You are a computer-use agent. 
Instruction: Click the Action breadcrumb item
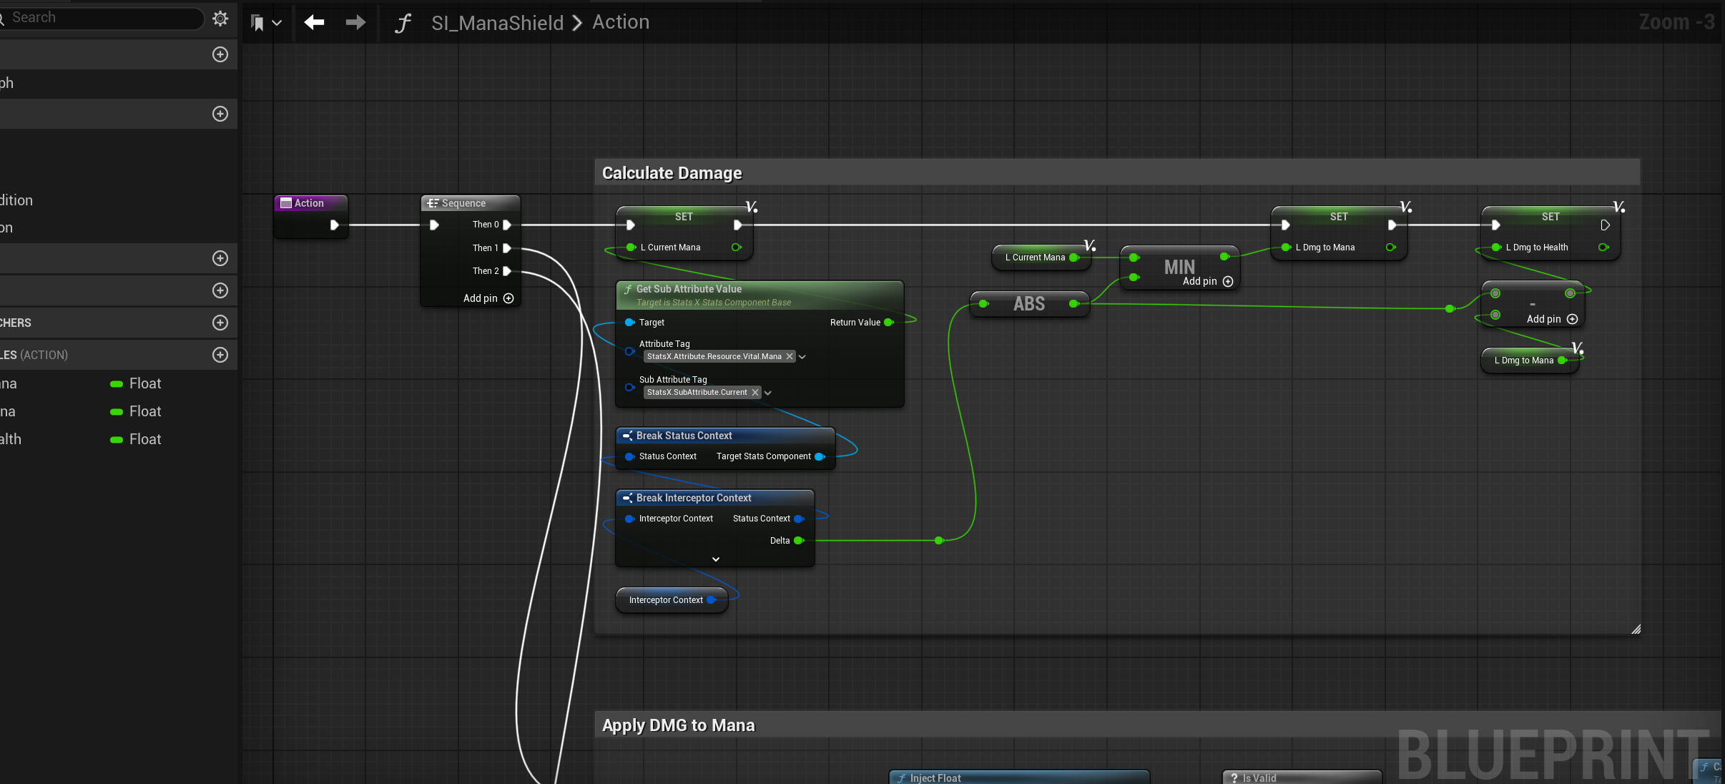click(x=620, y=22)
